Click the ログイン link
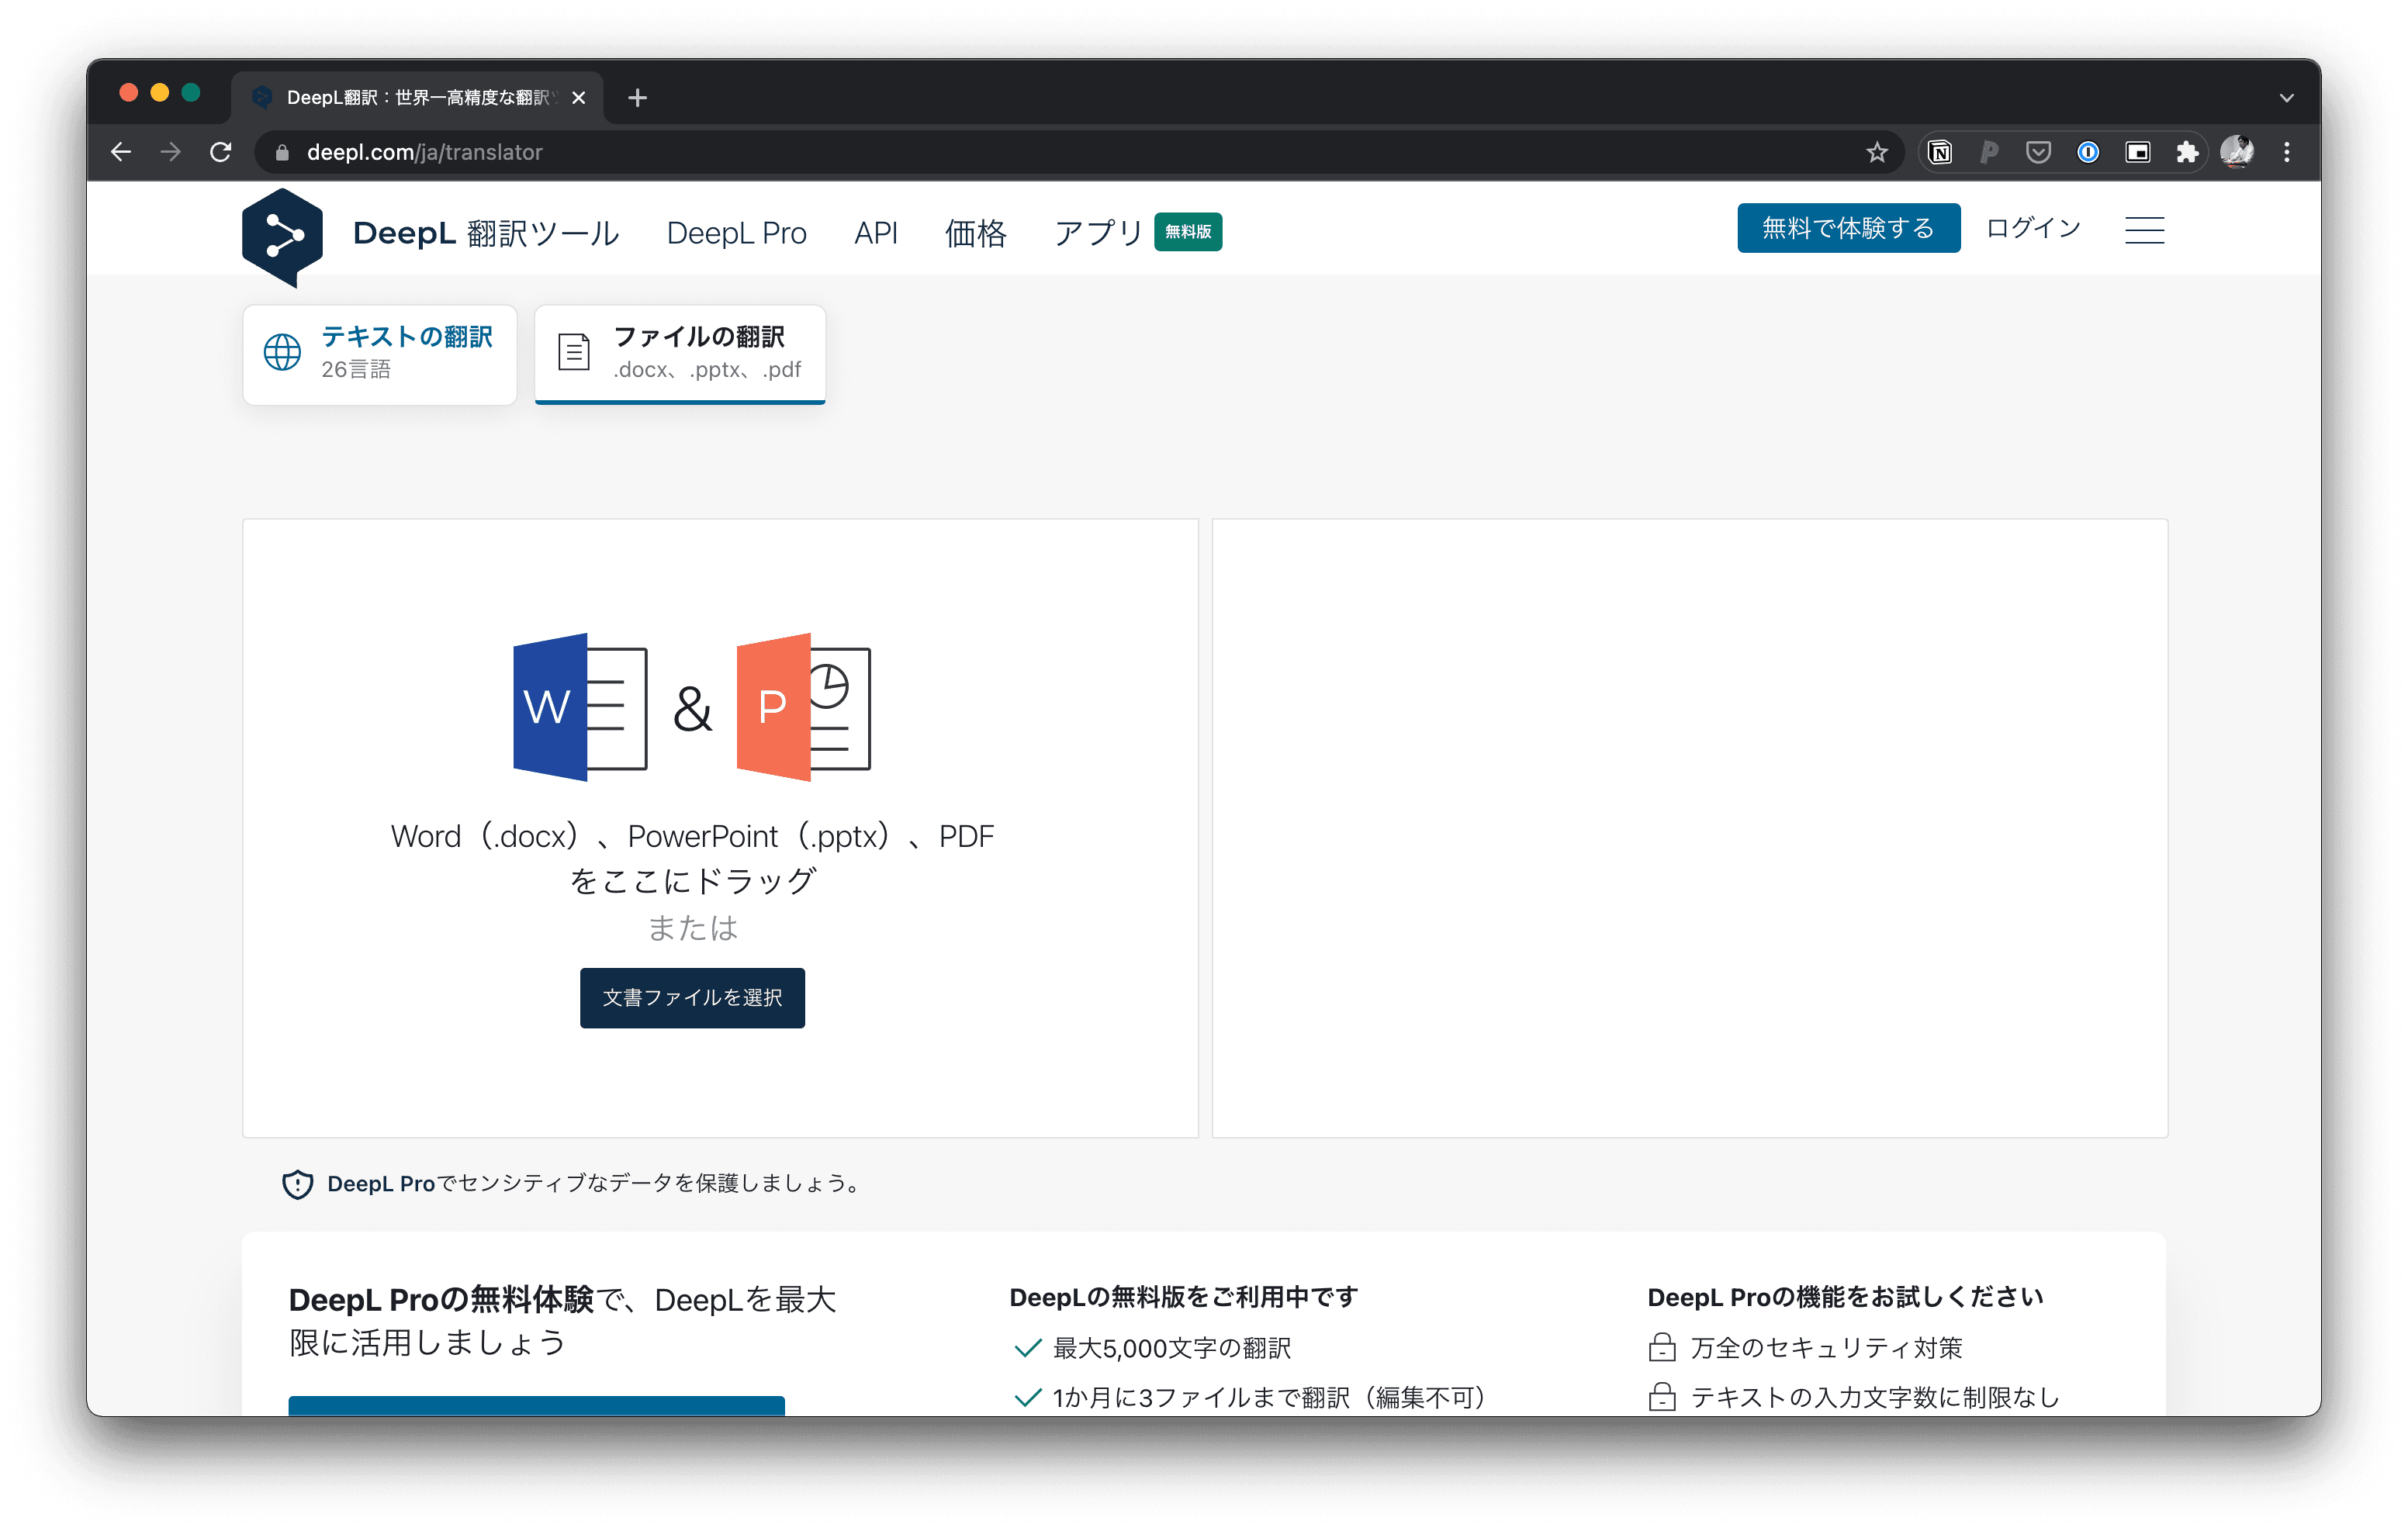 click(2033, 228)
